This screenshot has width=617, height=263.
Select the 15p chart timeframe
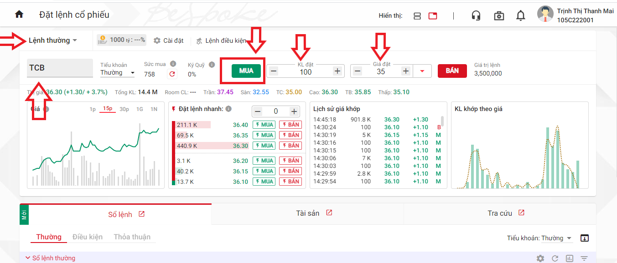click(x=108, y=109)
